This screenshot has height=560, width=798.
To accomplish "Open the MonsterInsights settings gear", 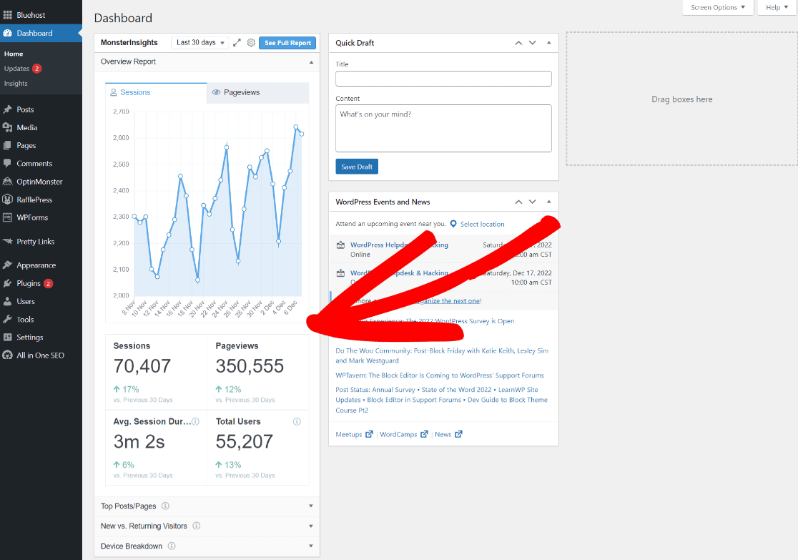I will tap(251, 43).
